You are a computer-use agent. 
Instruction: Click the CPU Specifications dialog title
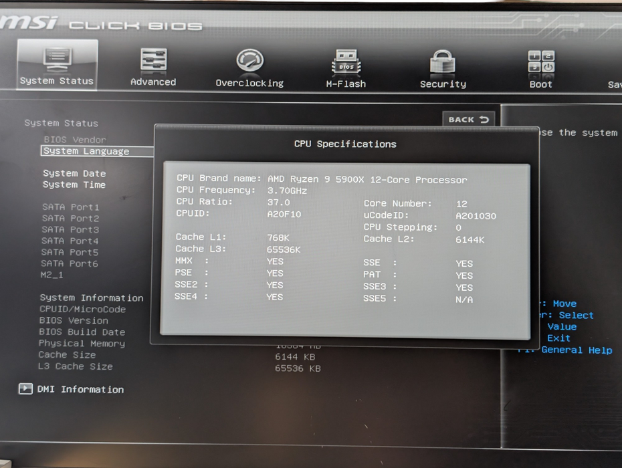pos(345,144)
